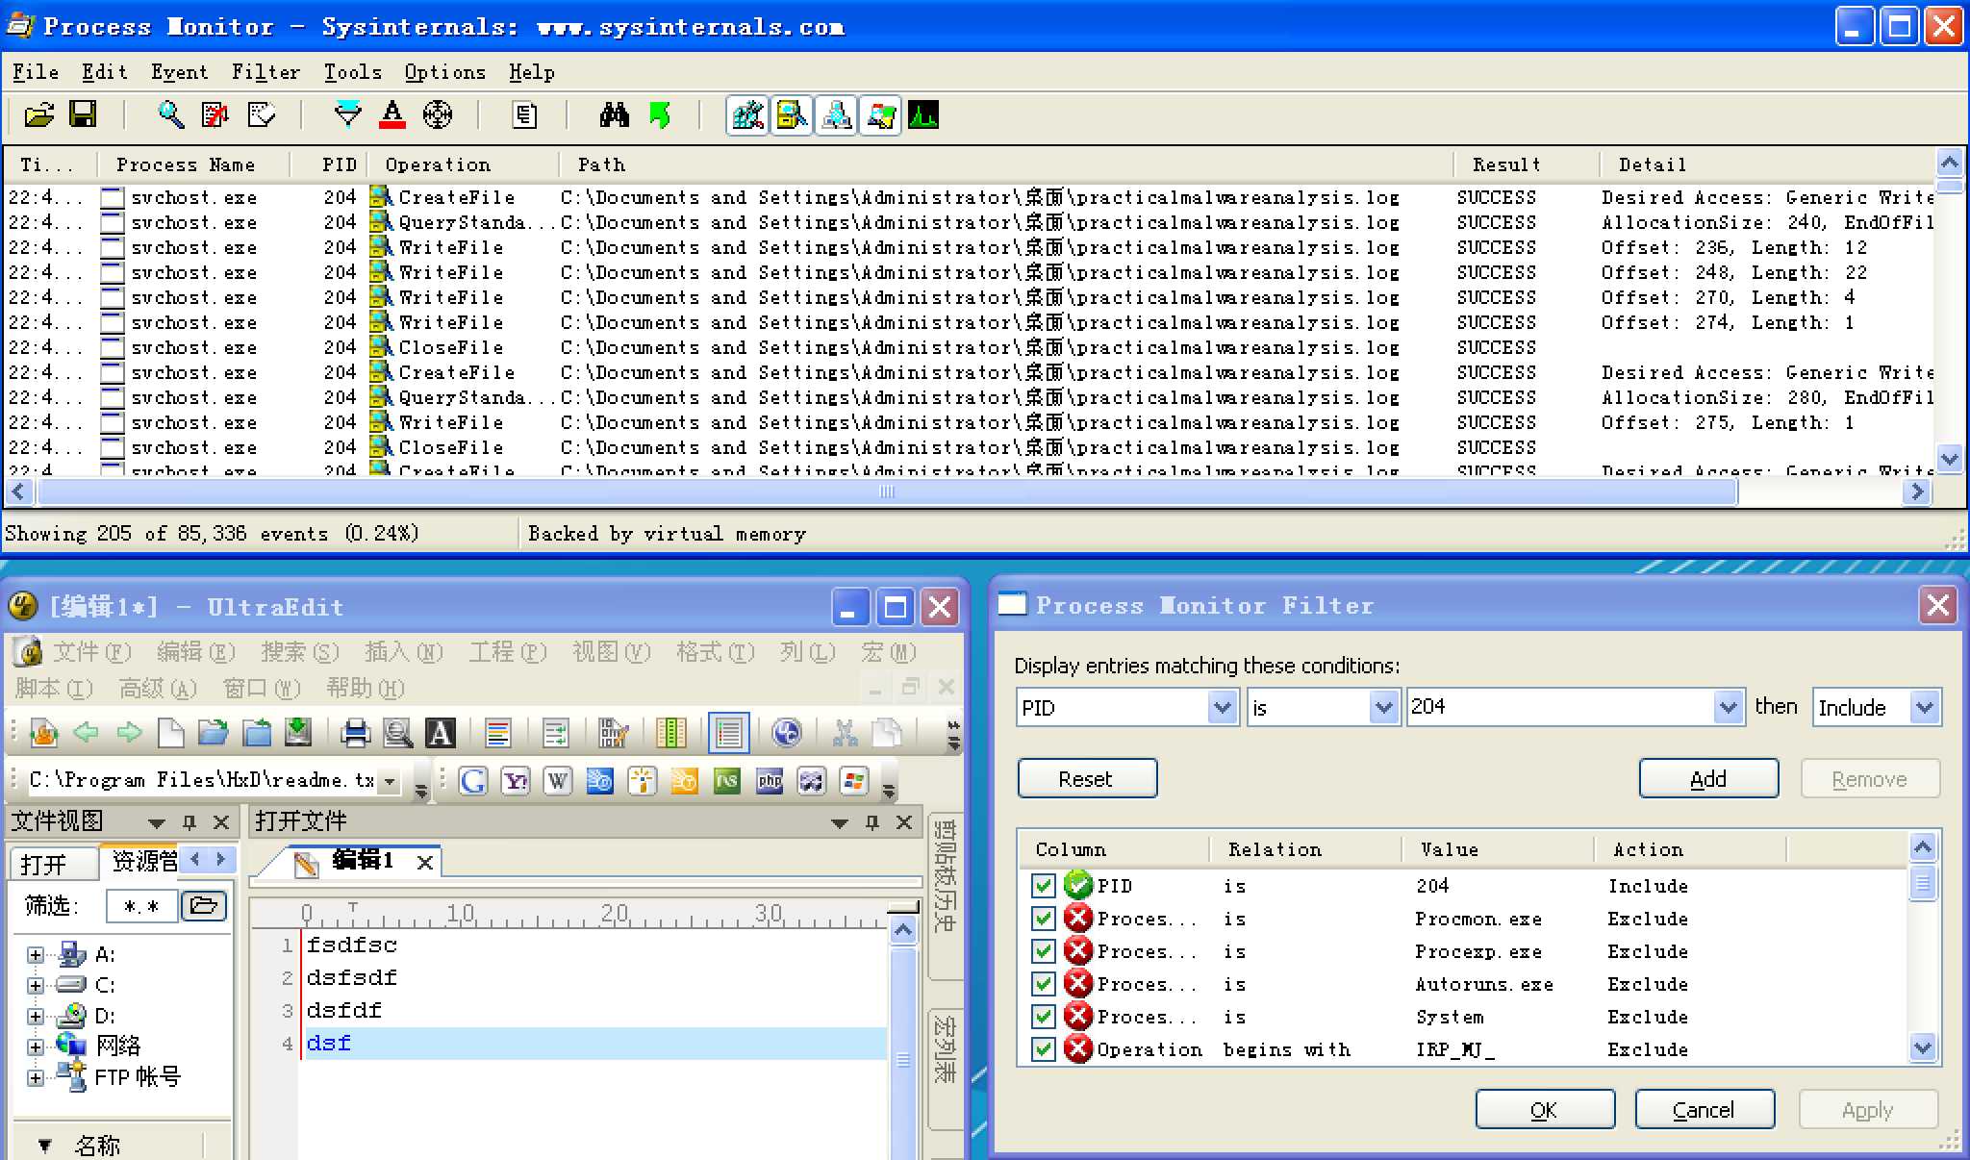Open the 204 value dropdown arrow
Screen dimensions: 1970x1160
click(x=1728, y=707)
